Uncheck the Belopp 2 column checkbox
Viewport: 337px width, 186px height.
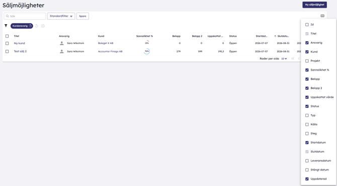307,88
